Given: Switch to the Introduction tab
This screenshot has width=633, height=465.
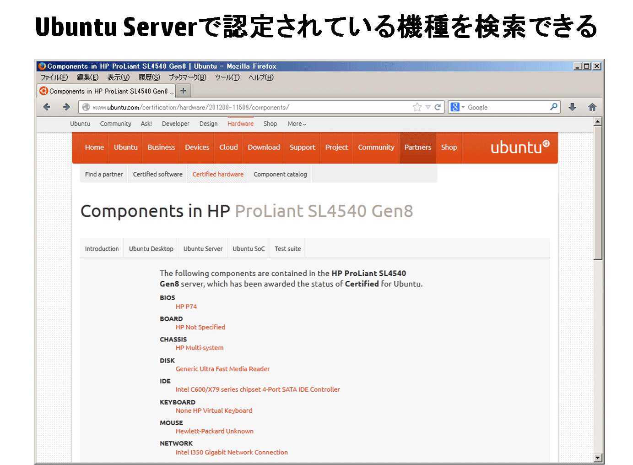Looking at the screenshot, I should pyautogui.click(x=102, y=249).
